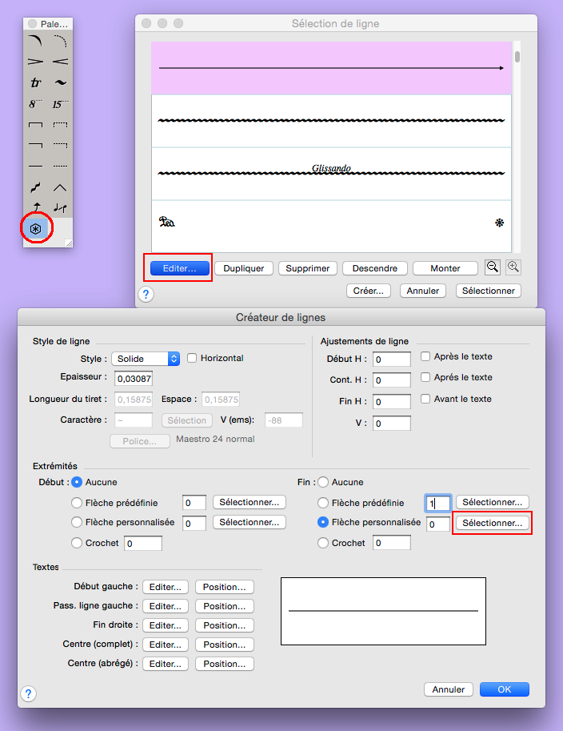Click Sélectionner... next to Flèche personnalisée Fin
This screenshot has height=731, width=563.
click(492, 523)
